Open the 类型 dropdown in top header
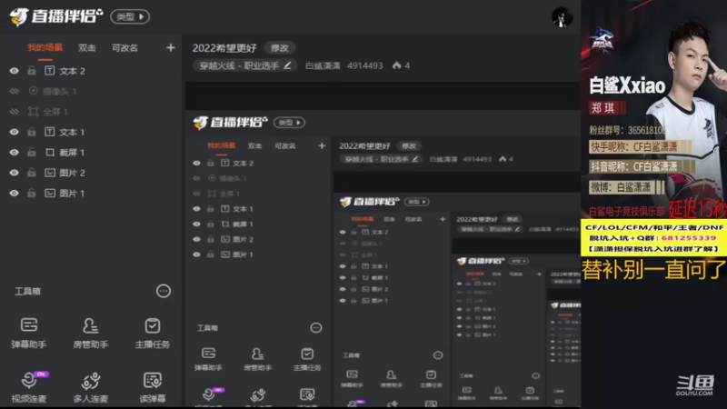Viewport: 727px width, 409px height. coord(130,16)
